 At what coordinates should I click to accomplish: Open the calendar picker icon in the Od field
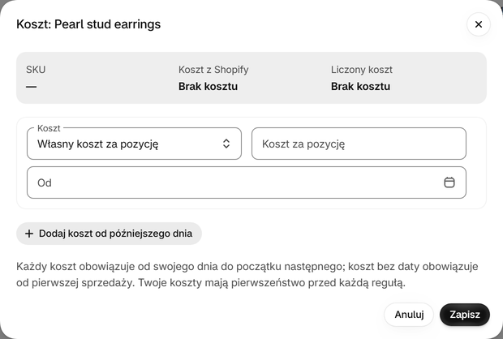coord(449,182)
